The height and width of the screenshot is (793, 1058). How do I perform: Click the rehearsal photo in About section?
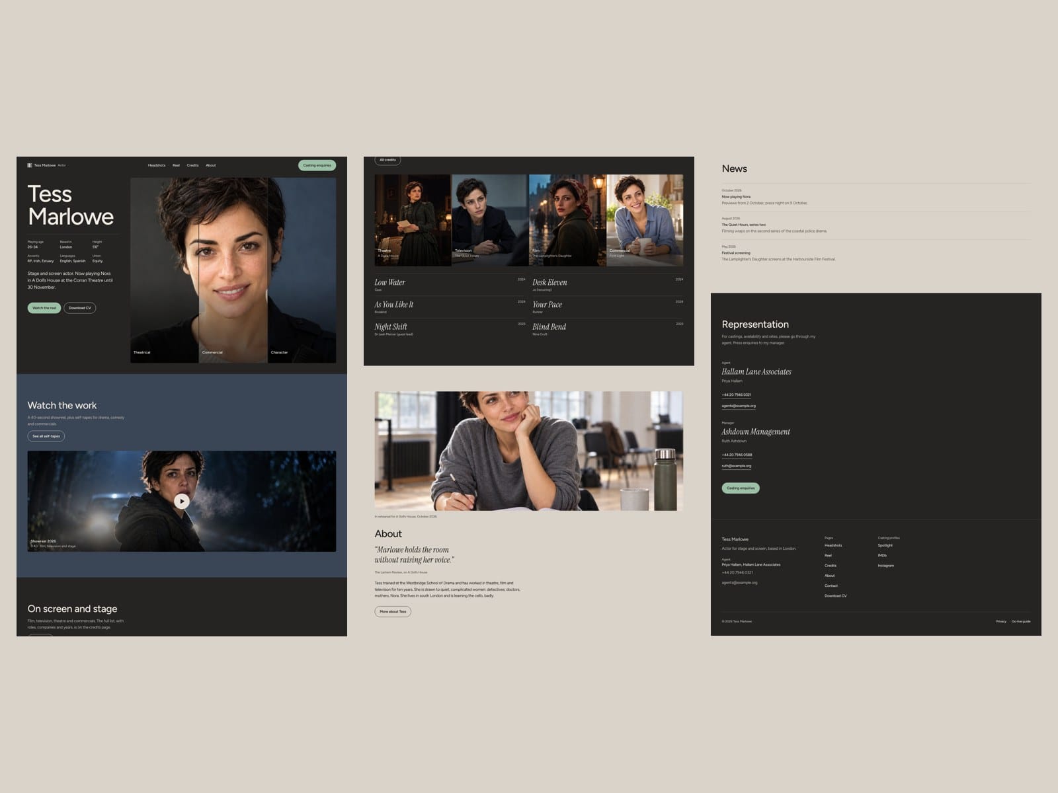pyautogui.click(x=529, y=451)
